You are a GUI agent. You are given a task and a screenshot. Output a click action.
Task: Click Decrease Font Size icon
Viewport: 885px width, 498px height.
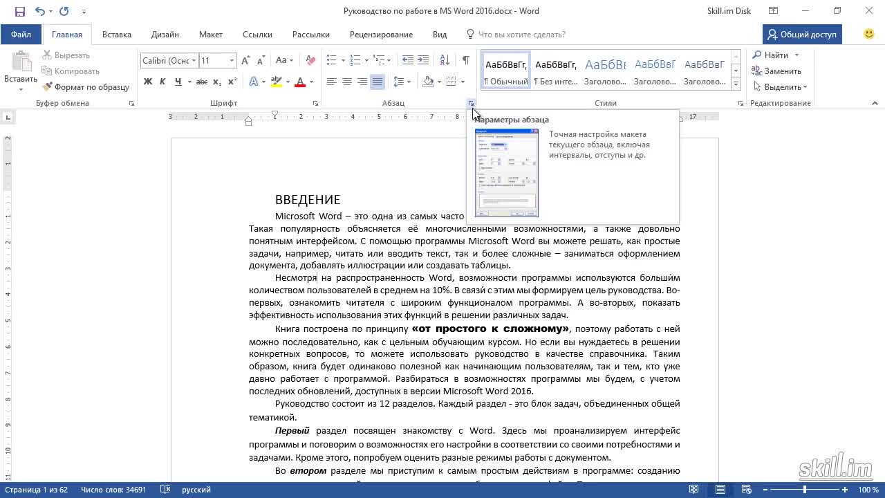(x=261, y=61)
